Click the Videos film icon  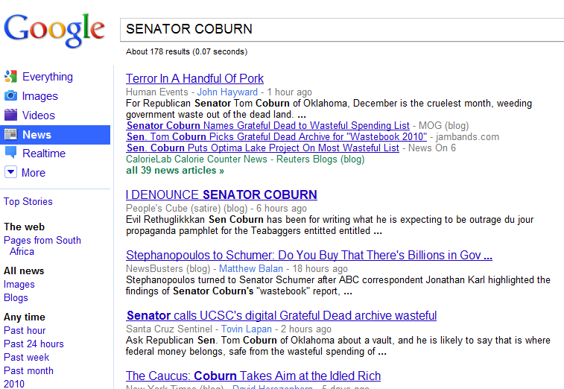[x=11, y=116]
